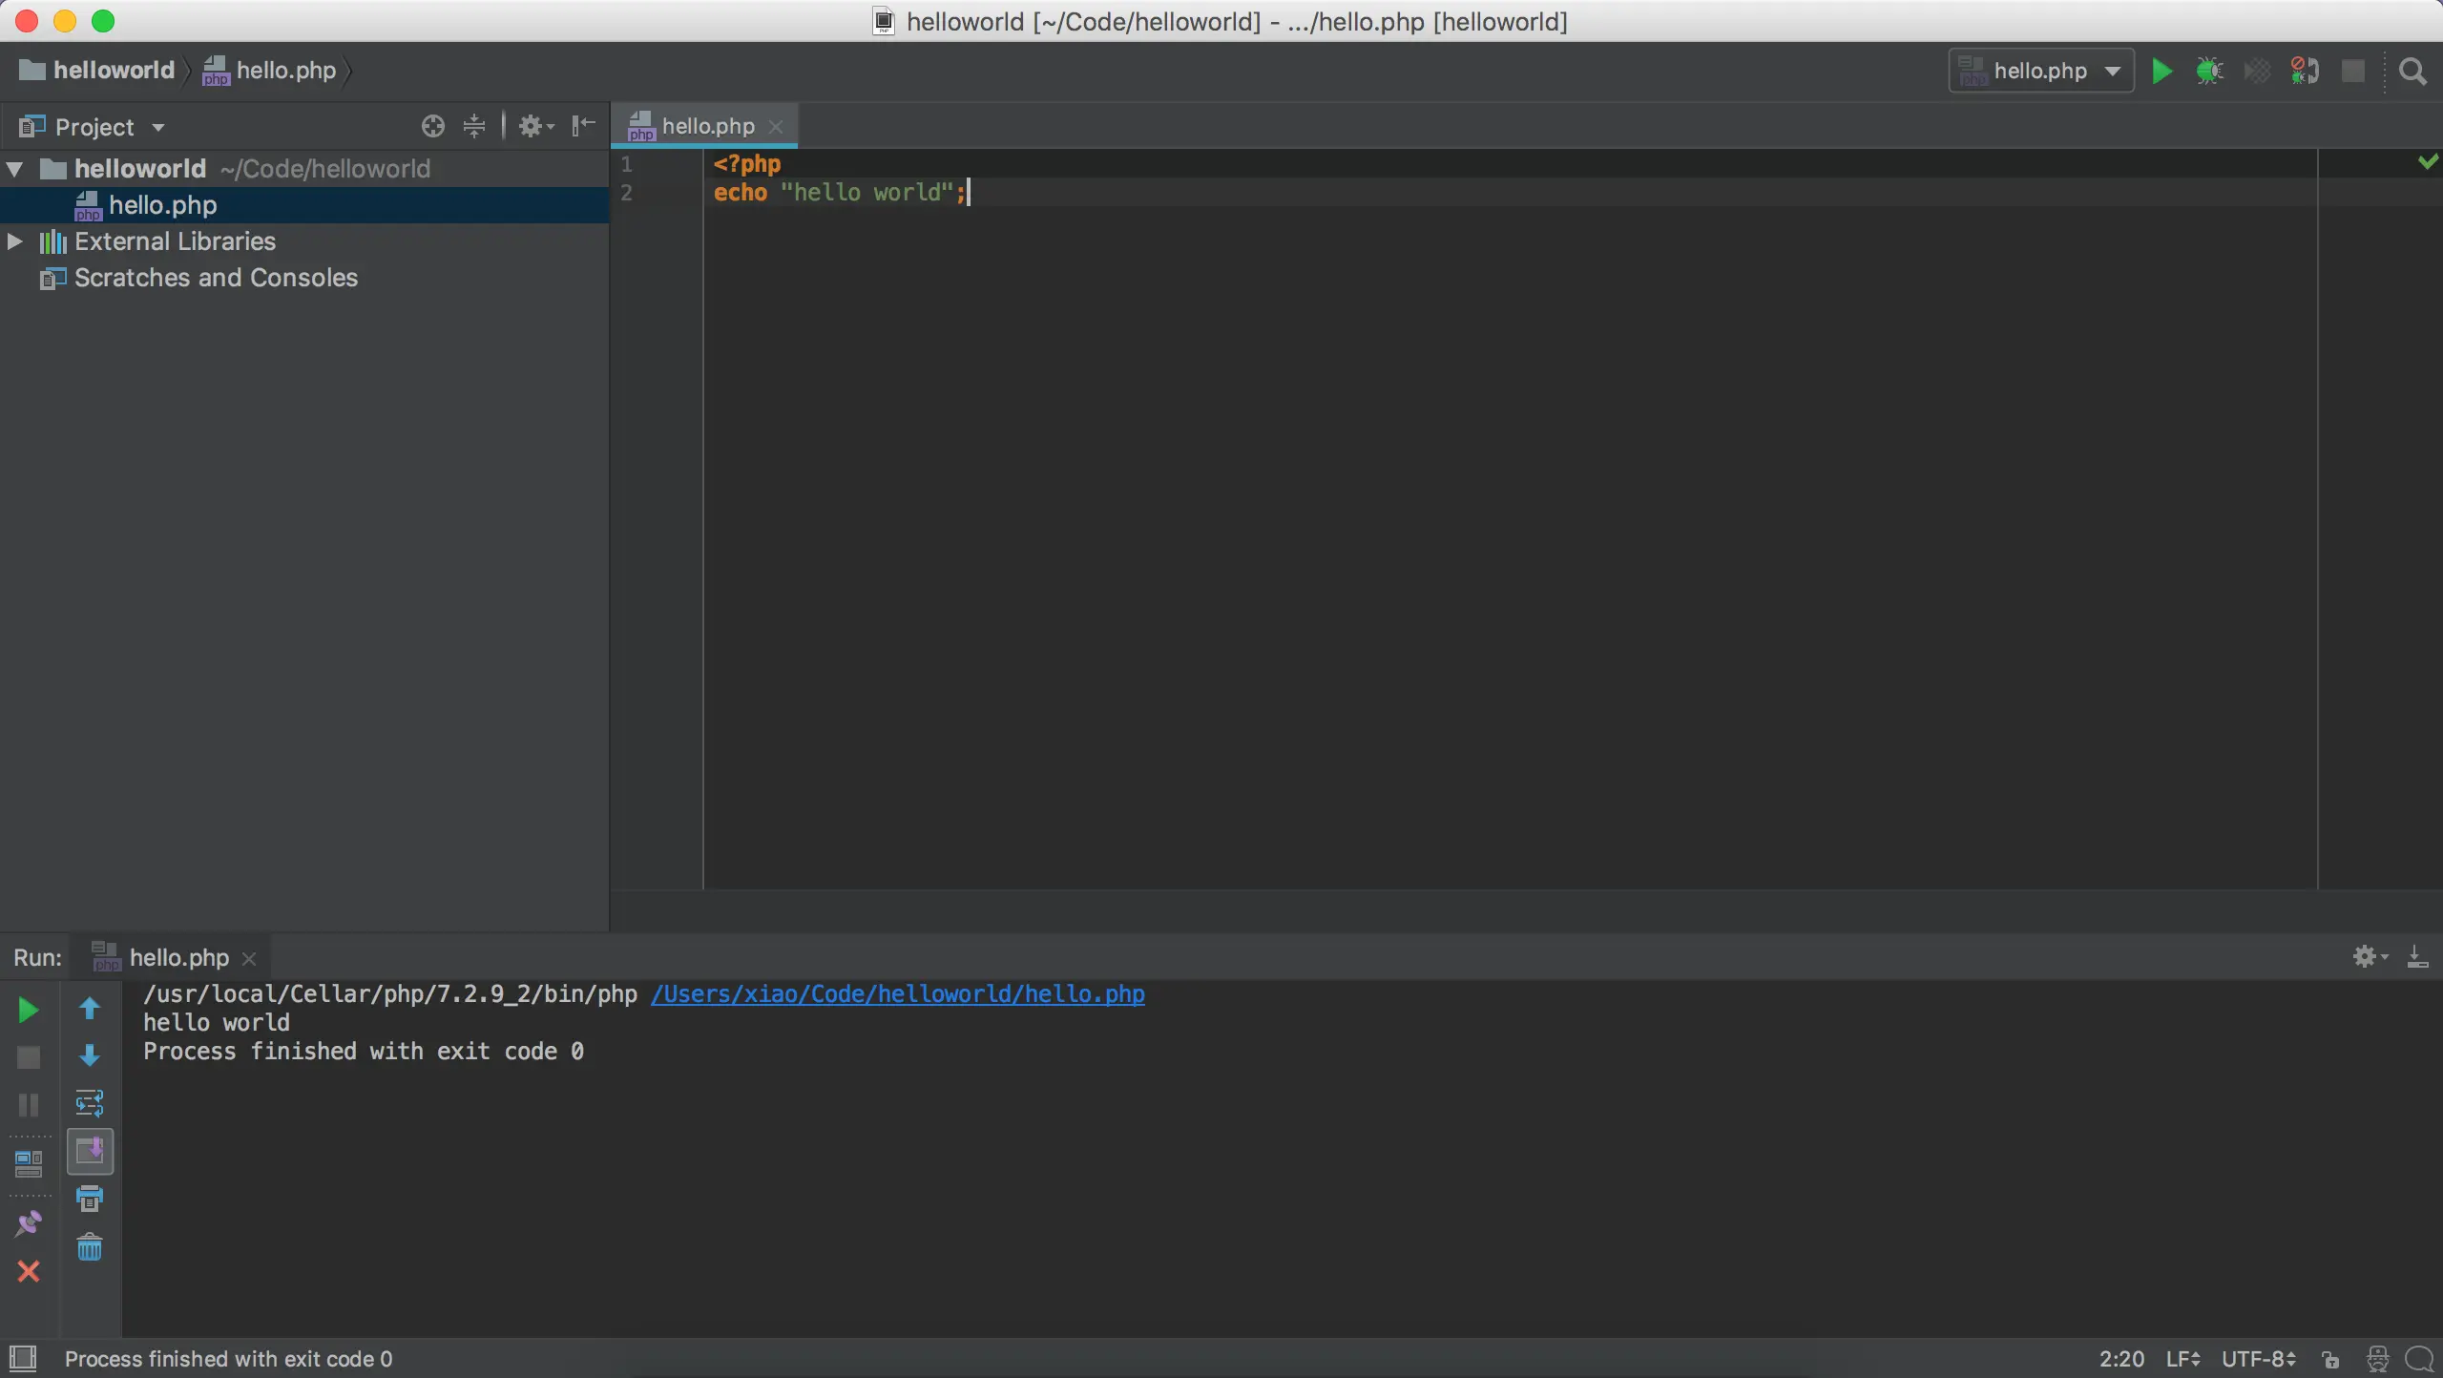The image size is (2443, 1378).
Task: Toggle file read-only lock in the status bar
Action: (x=2330, y=1359)
